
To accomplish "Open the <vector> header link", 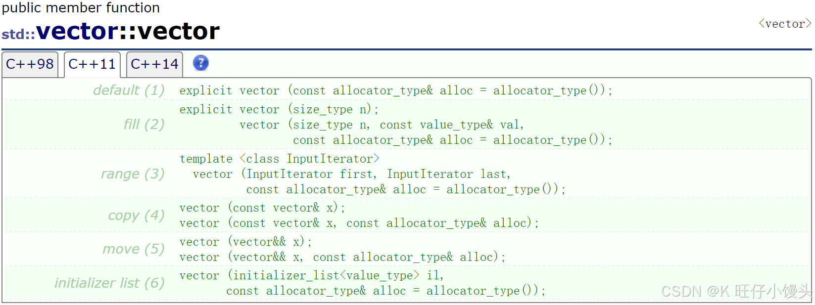I will click(785, 24).
